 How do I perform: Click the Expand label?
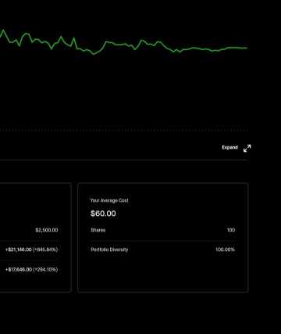coord(229,148)
